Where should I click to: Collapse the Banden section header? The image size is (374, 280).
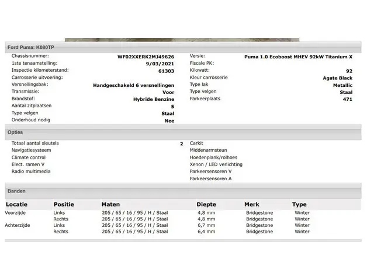[17, 191]
